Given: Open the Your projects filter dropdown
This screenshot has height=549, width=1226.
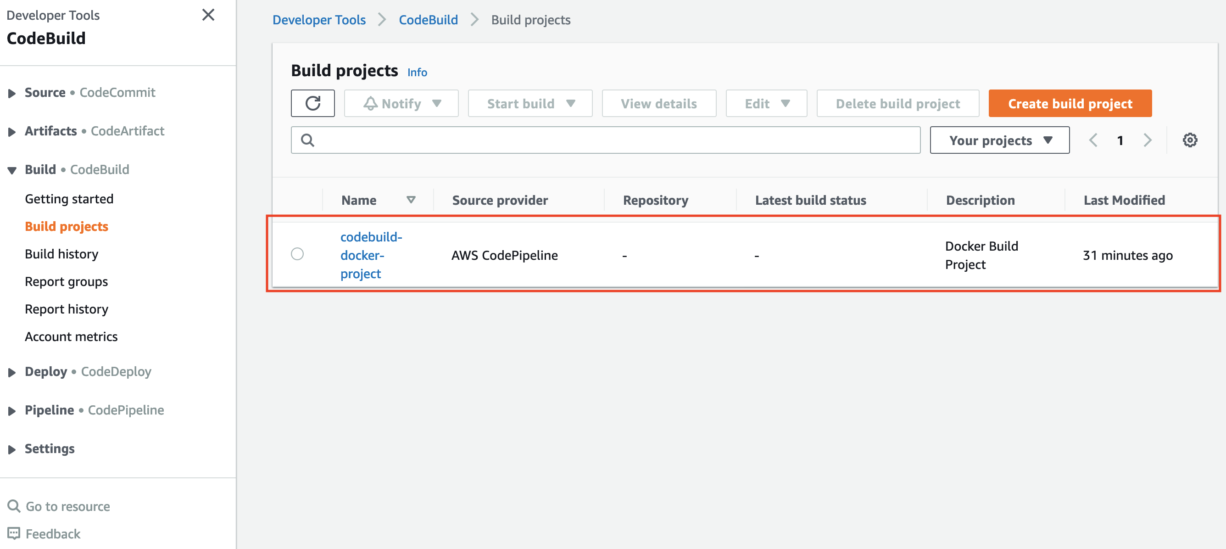Looking at the screenshot, I should 999,140.
